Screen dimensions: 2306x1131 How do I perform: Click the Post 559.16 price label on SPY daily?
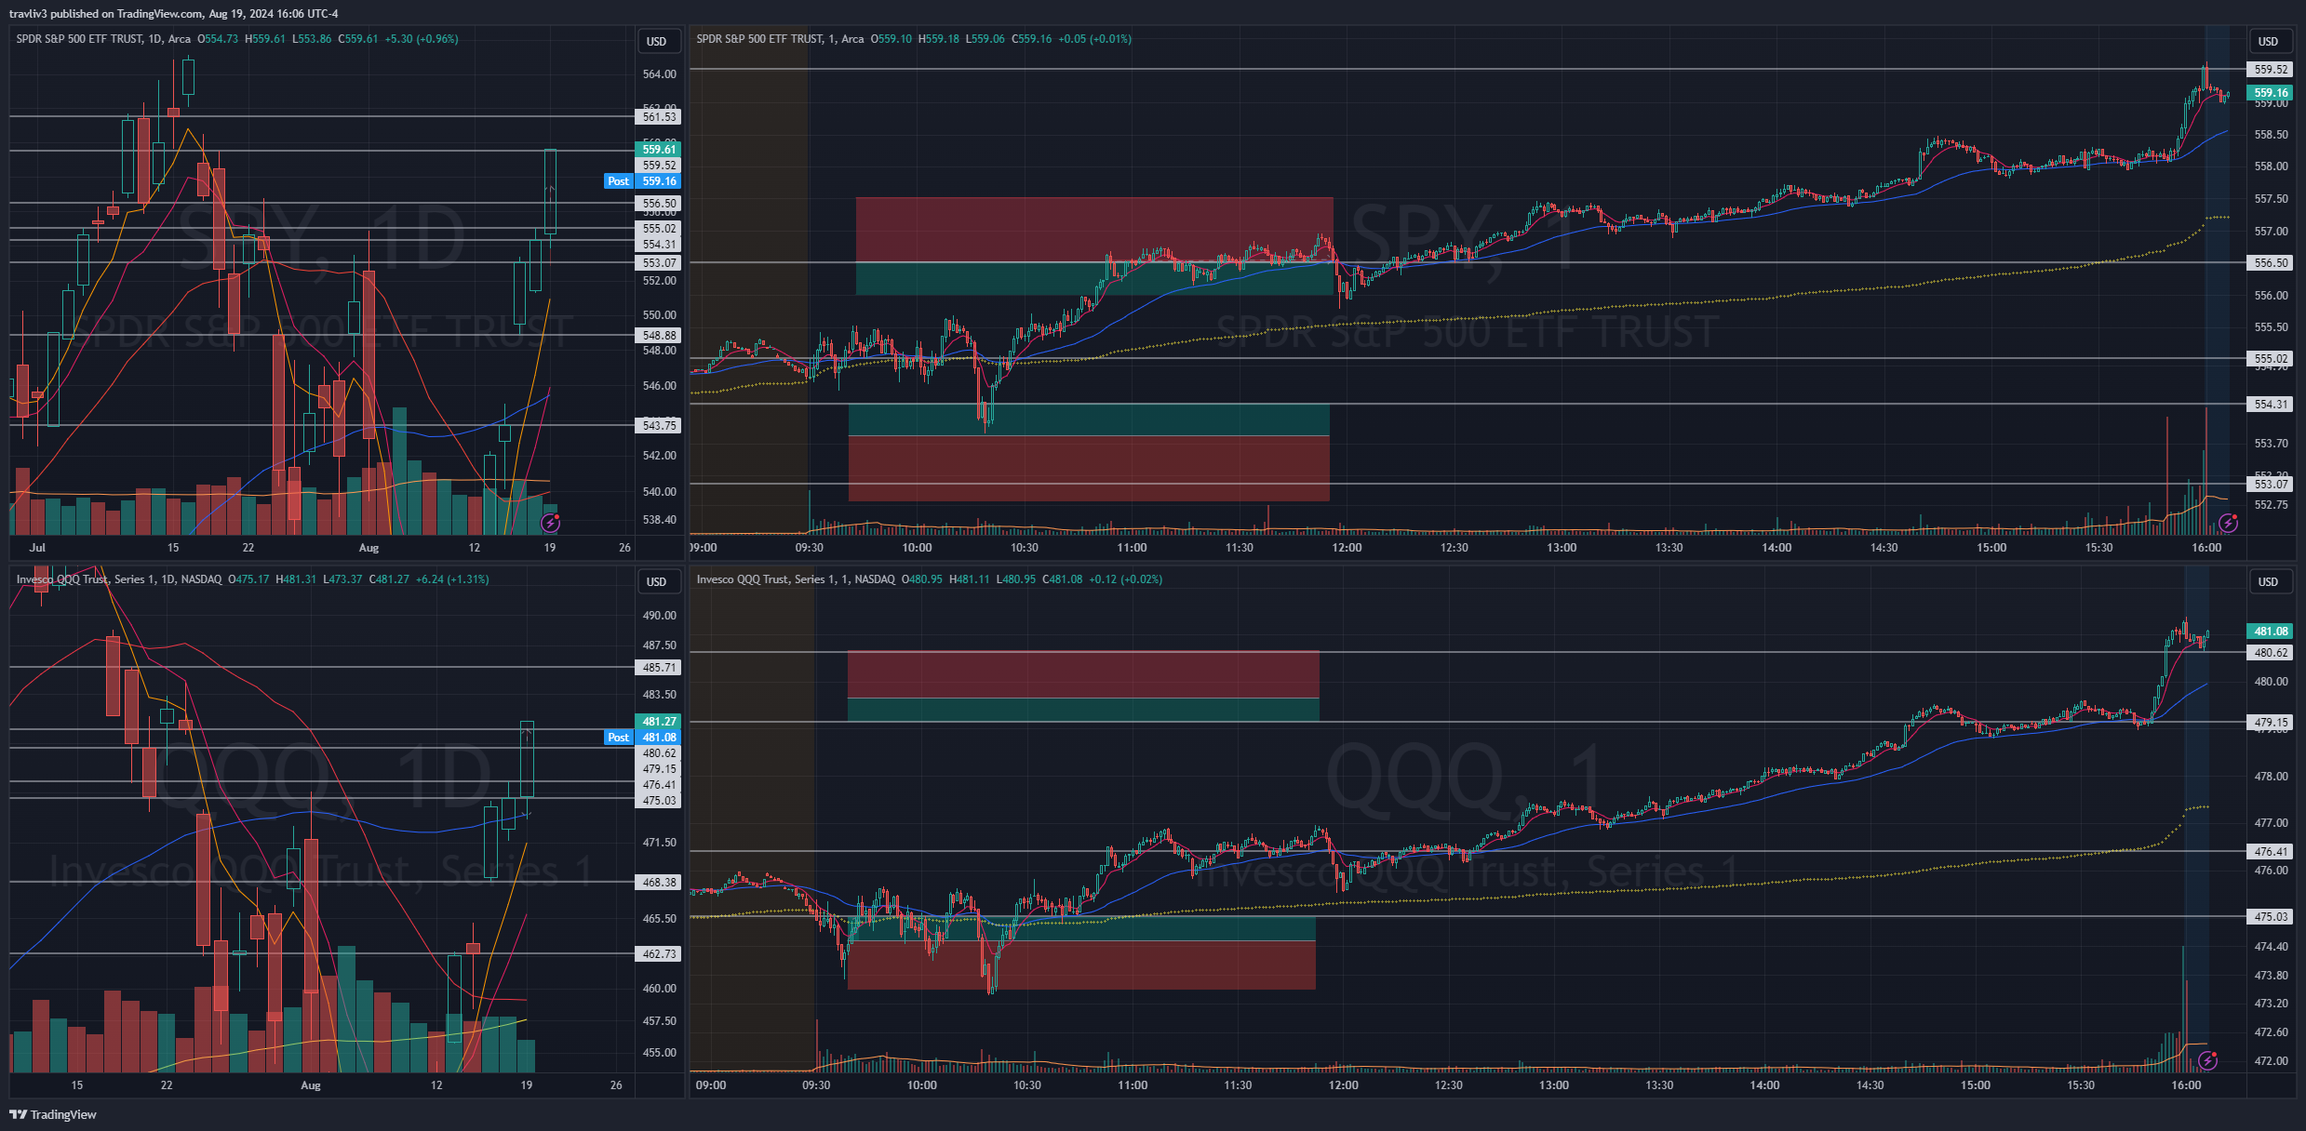point(642,181)
